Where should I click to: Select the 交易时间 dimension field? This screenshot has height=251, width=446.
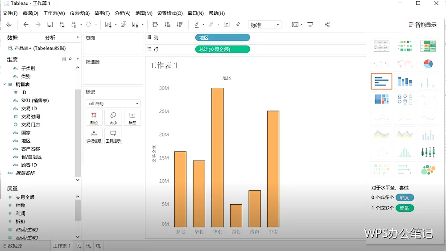coord(30,116)
